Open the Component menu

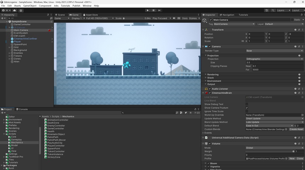pyautogui.click(x=45, y=6)
